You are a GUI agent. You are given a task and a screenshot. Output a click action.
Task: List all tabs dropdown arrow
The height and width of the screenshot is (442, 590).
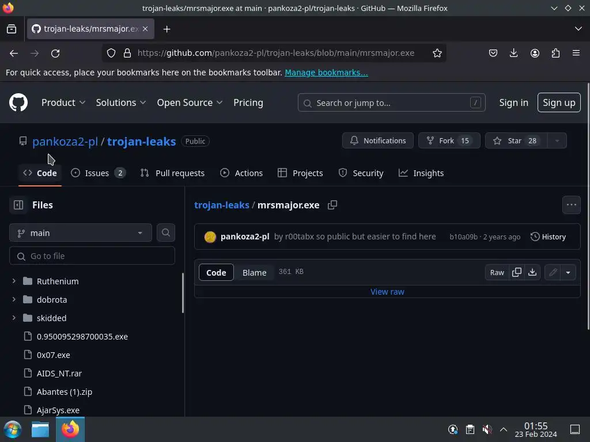pos(578,29)
